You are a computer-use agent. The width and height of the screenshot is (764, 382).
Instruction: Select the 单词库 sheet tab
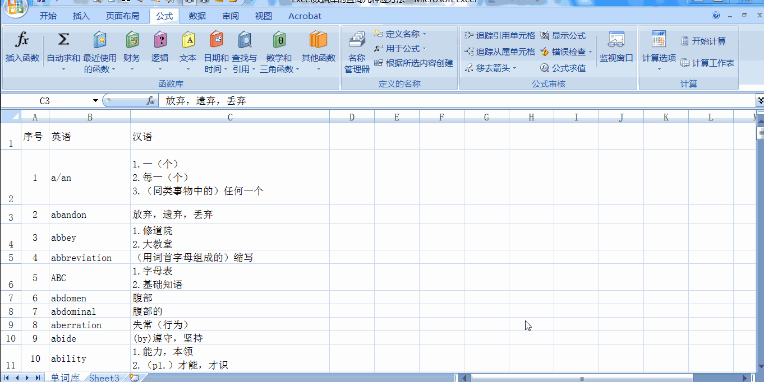coord(65,378)
